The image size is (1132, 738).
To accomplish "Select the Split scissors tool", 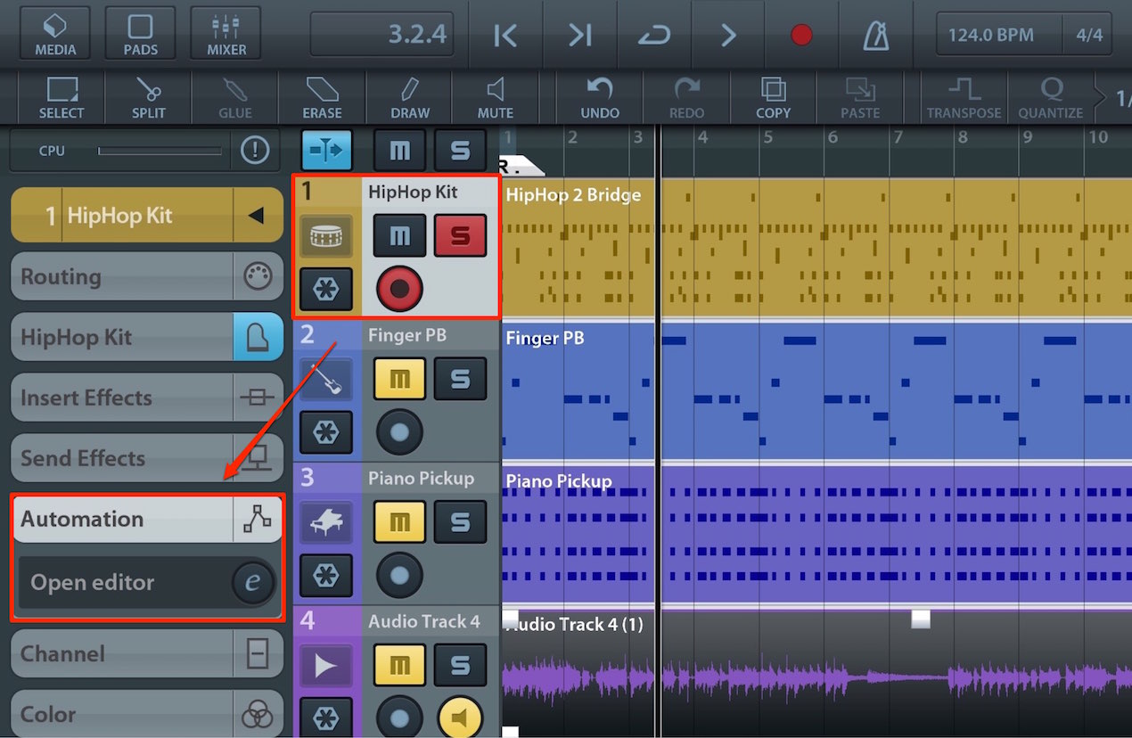I will point(149,98).
